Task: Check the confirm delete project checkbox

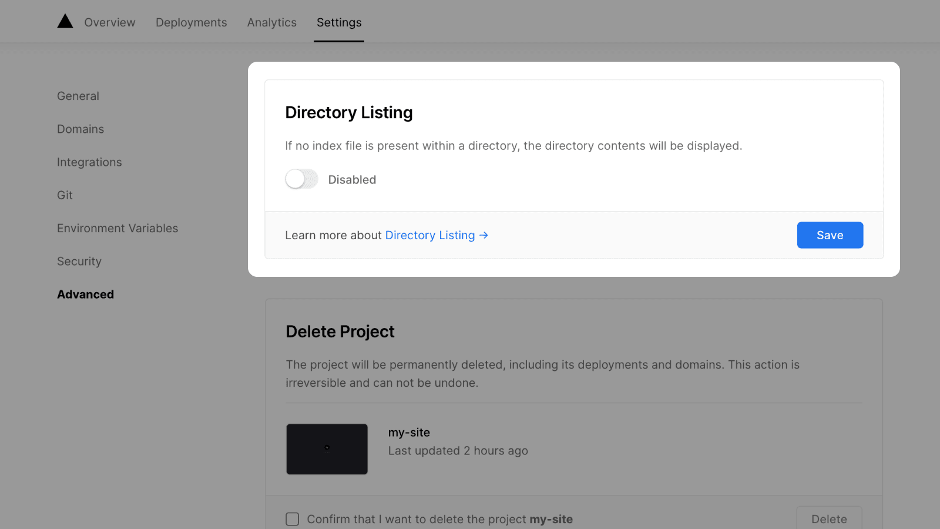Action: (x=293, y=519)
